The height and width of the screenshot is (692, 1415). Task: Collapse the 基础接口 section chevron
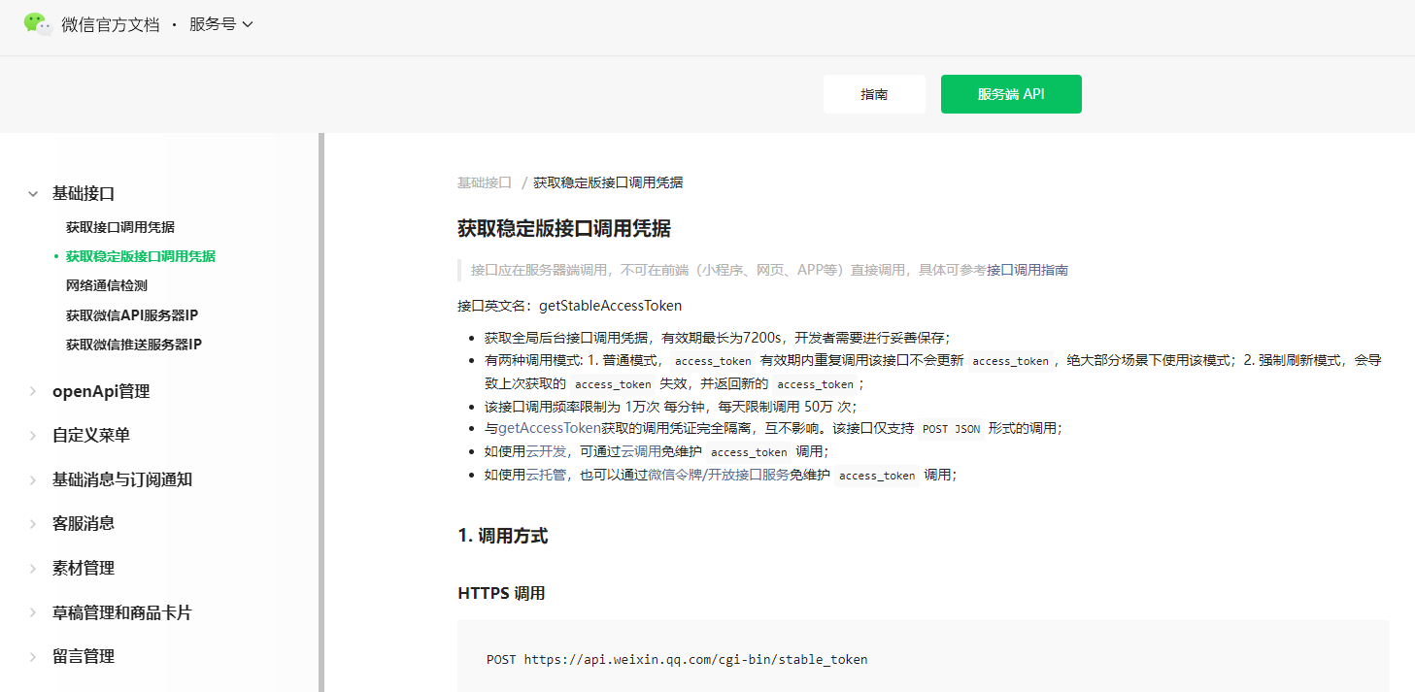[33, 194]
